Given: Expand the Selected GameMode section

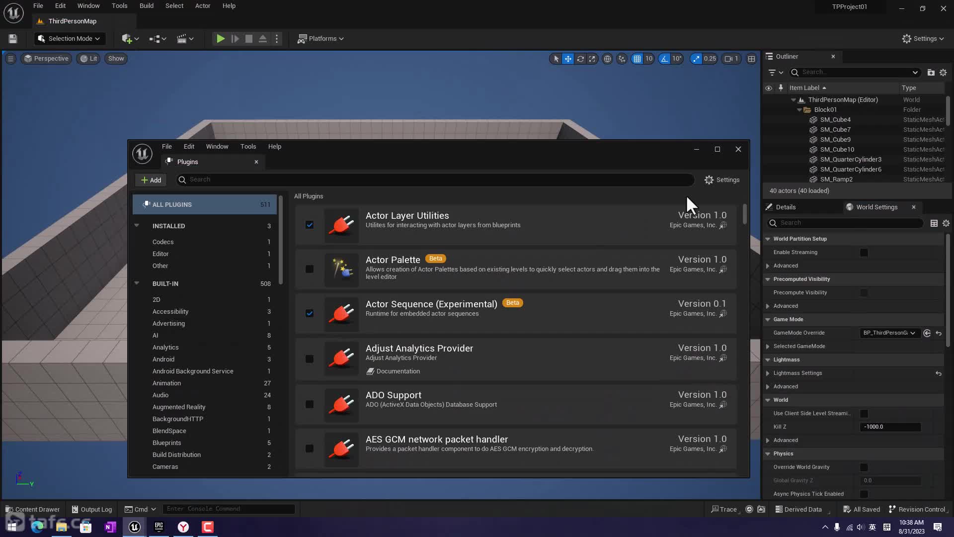Looking at the screenshot, I should 768,347.
